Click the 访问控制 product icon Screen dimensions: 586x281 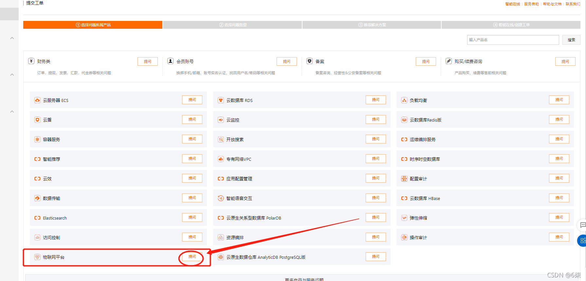37,238
